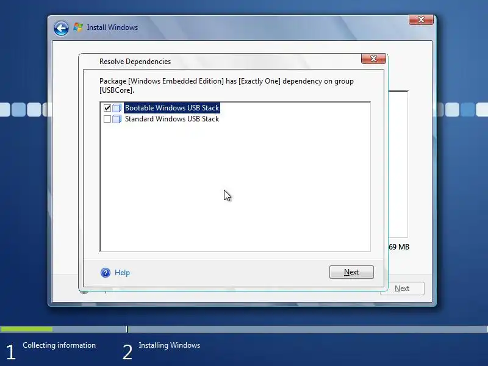Viewport: 488px width, 366px height.
Task: Click the Standard Windows USB Stack package icon
Action: 117,119
